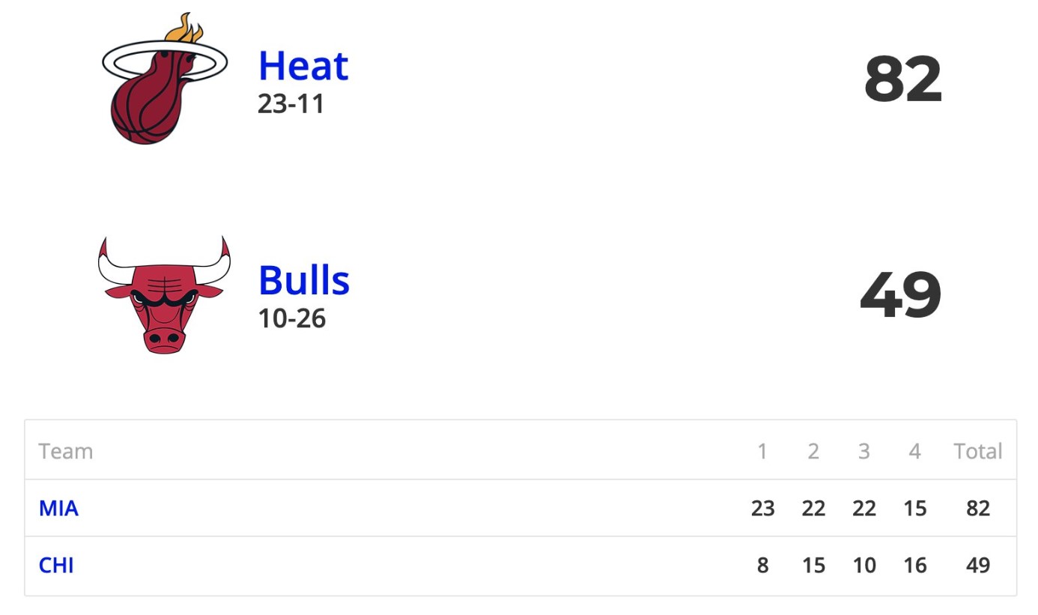Screen dimensions: 1038x615
Task: Click the Total column header
Action: tap(978, 451)
